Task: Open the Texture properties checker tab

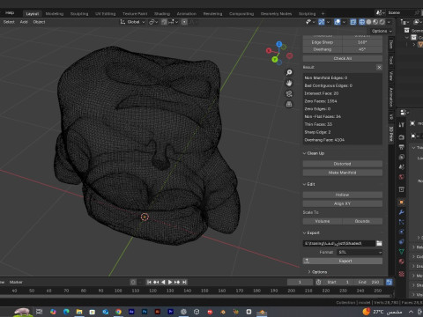Action: (401, 274)
